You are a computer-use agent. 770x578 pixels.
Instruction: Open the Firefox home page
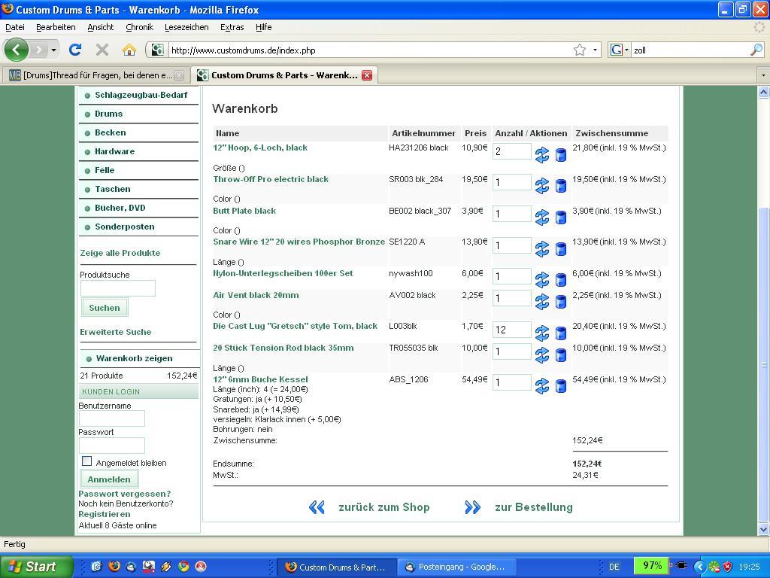pyautogui.click(x=129, y=50)
